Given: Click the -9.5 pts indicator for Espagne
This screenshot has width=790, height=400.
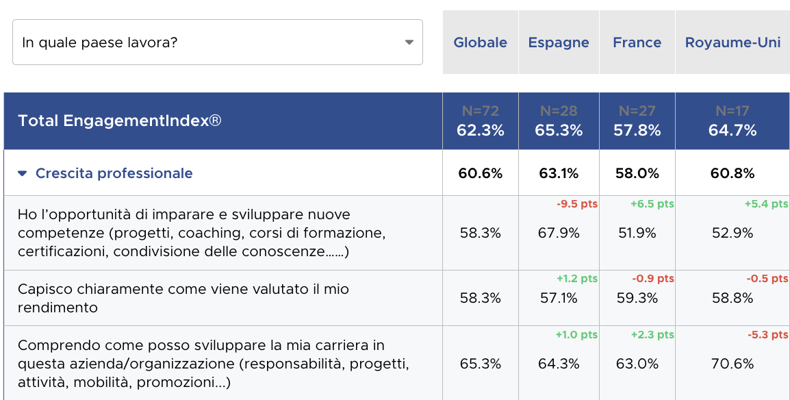Looking at the screenshot, I should coord(576,204).
